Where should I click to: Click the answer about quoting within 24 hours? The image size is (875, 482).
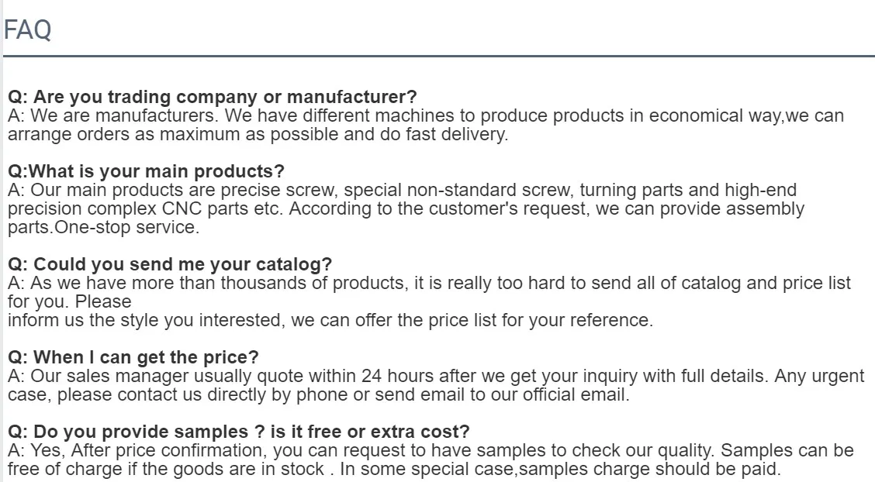coord(436,385)
